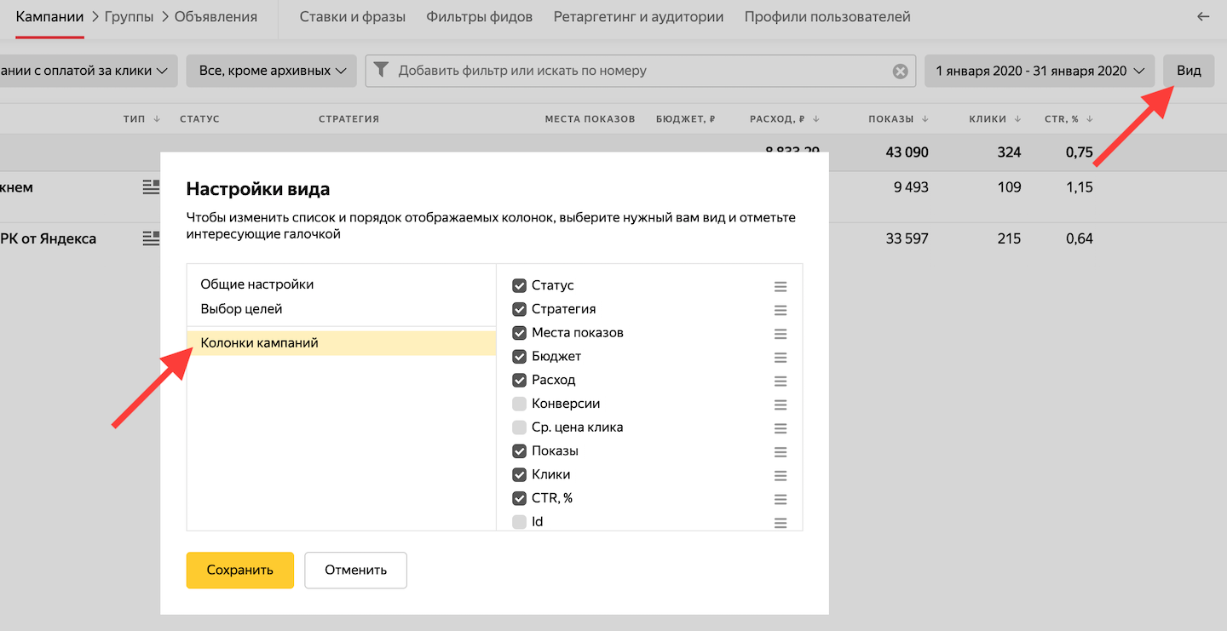
Task: Click the Места показов column header
Action: [590, 119]
